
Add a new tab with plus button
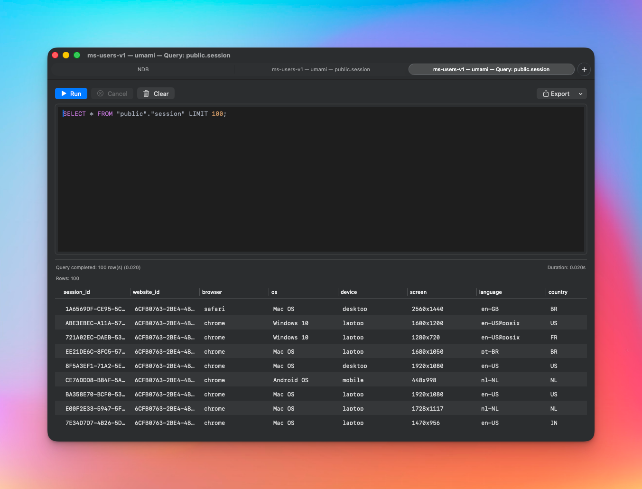[x=584, y=70]
